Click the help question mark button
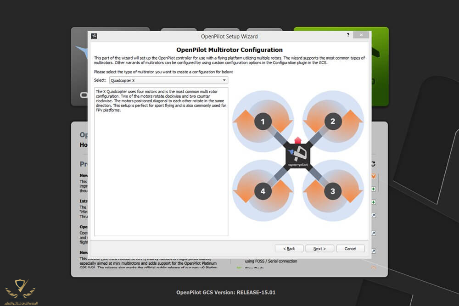Image resolution: width=459 pixels, height=306 pixels. (x=347, y=36)
